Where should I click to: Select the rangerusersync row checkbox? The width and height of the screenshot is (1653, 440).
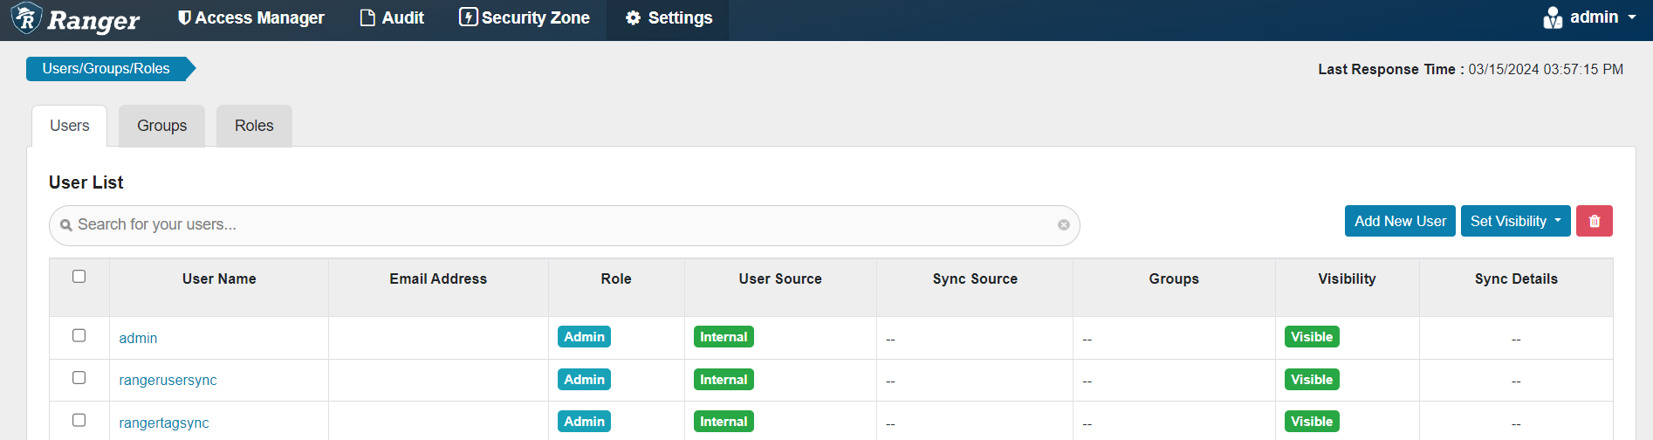[79, 378]
